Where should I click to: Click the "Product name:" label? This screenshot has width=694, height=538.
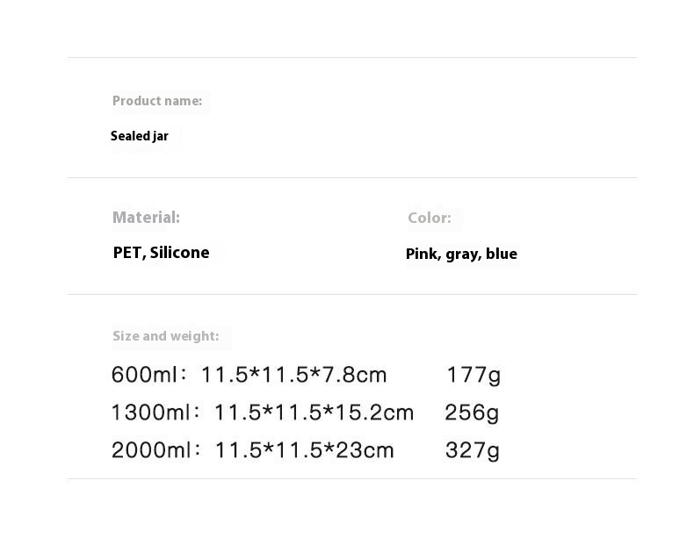157,101
